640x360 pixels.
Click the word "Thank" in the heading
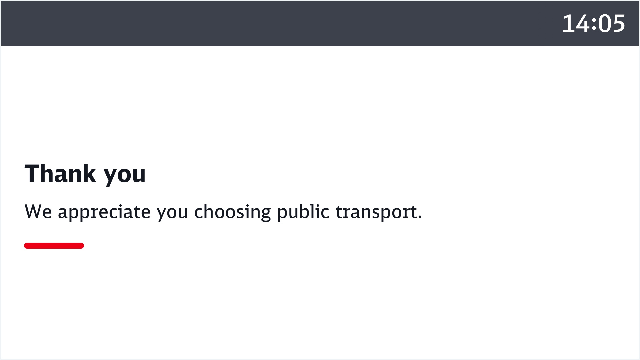pos(60,174)
